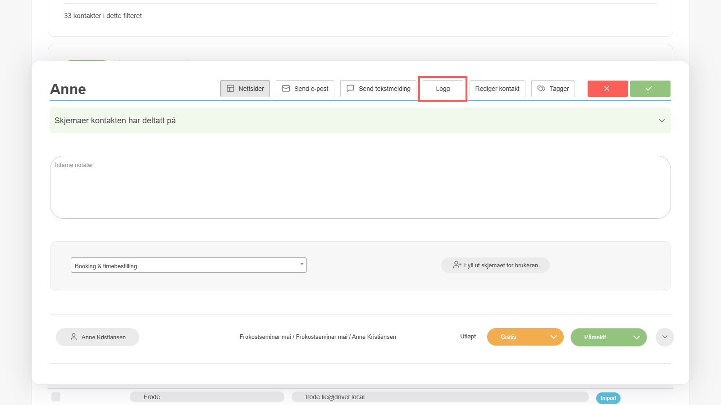Viewport: 721px width, 405px height.
Task: Open the Gratis payment status dropdown
Action: (x=525, y=337)
